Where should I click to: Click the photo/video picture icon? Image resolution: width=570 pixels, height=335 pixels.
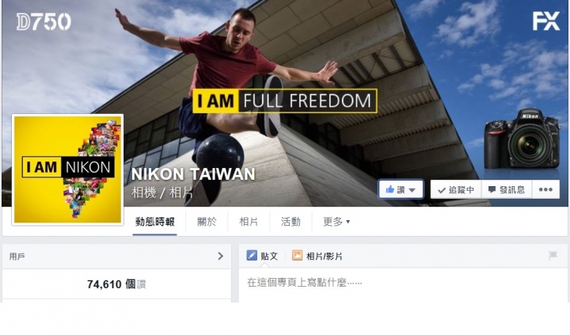point(297,255)
